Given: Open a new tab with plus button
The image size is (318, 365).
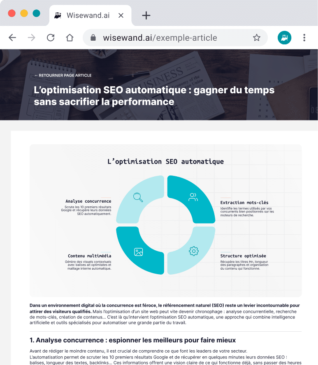Looking at the screenshot, I should [146, 16].
